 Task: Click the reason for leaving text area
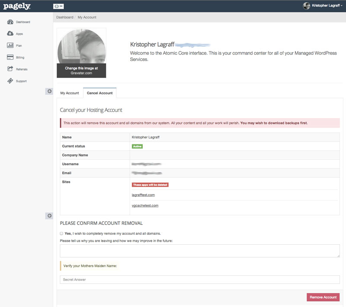[200, 251]
